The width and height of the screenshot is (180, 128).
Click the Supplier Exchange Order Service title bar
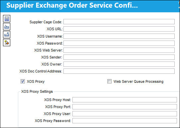[90, 6]
